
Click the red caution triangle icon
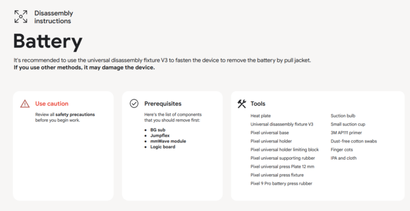point(25,104)
